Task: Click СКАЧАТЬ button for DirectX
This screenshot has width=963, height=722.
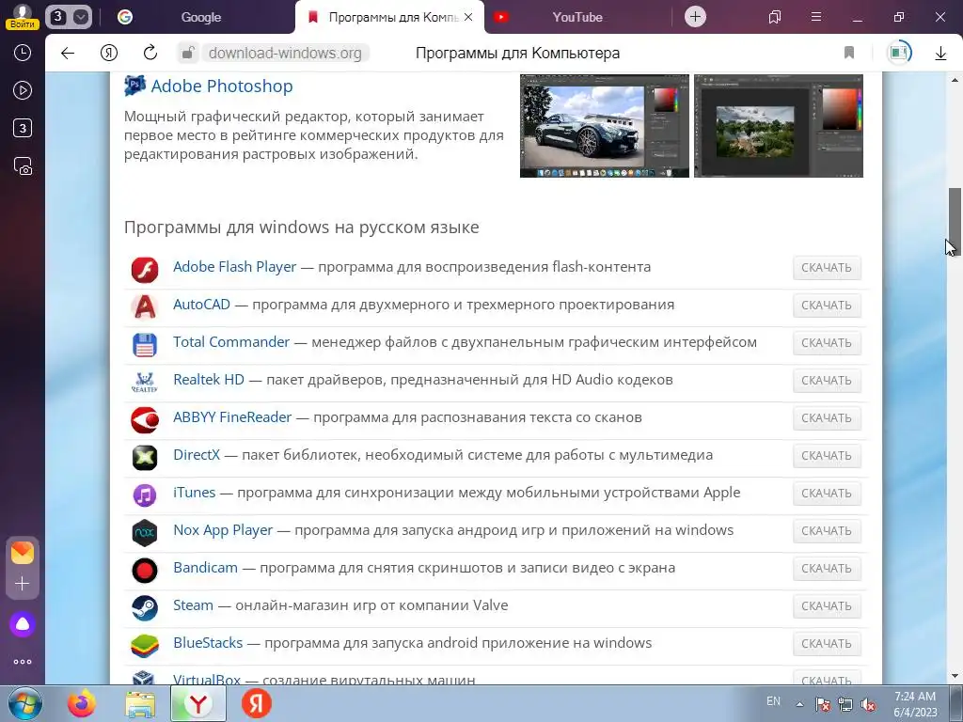Action: (827, 456)
